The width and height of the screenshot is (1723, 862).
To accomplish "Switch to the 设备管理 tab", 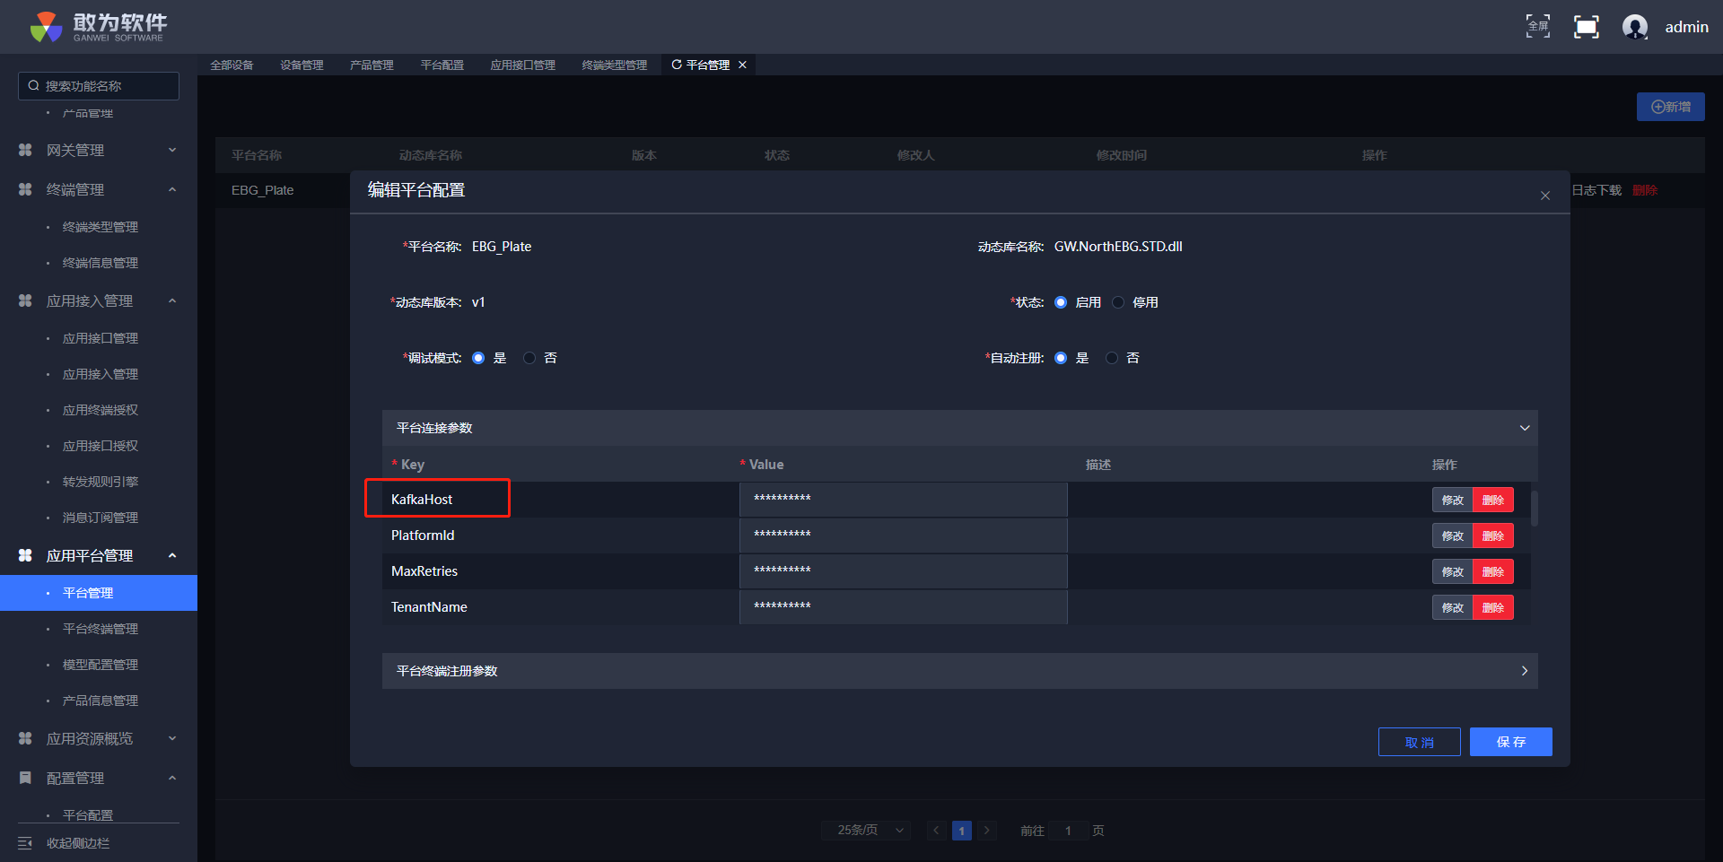I will click(x=302, y=65).
